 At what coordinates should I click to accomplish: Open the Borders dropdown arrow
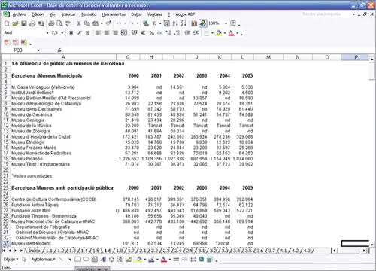coord(212,33)
